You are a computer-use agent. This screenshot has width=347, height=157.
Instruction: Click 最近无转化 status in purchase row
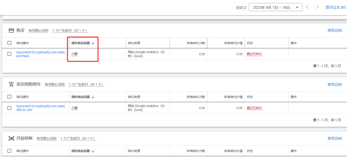(254, 54)
